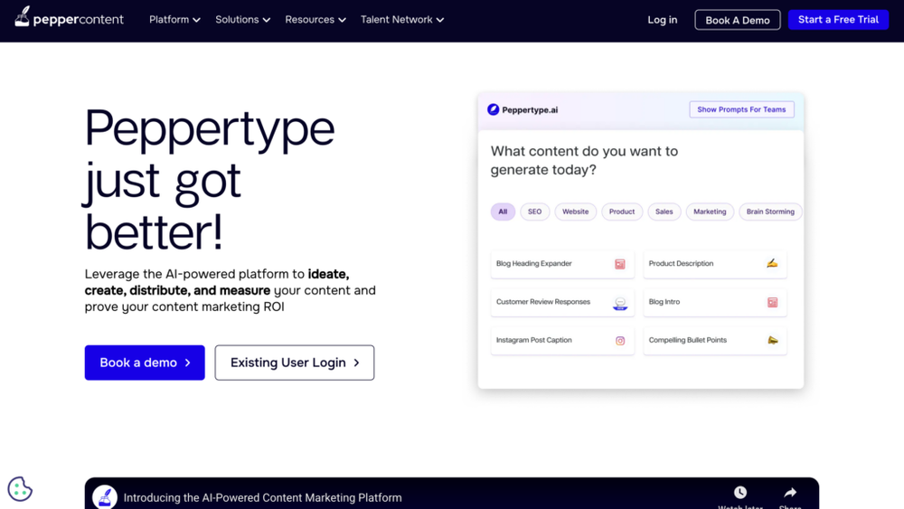Click the Book A Demo header button

[x=738, y=20]
